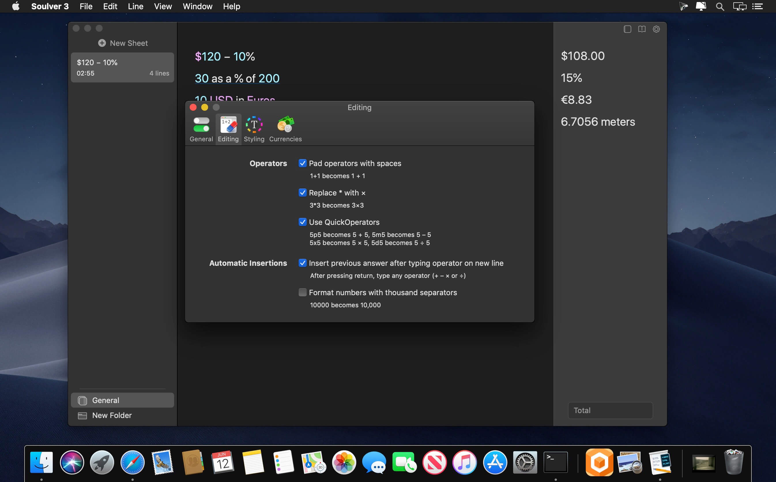This screenshot has width=776, height=482.
Task: Click the Total field at bottom right
Action: point(610,410)
